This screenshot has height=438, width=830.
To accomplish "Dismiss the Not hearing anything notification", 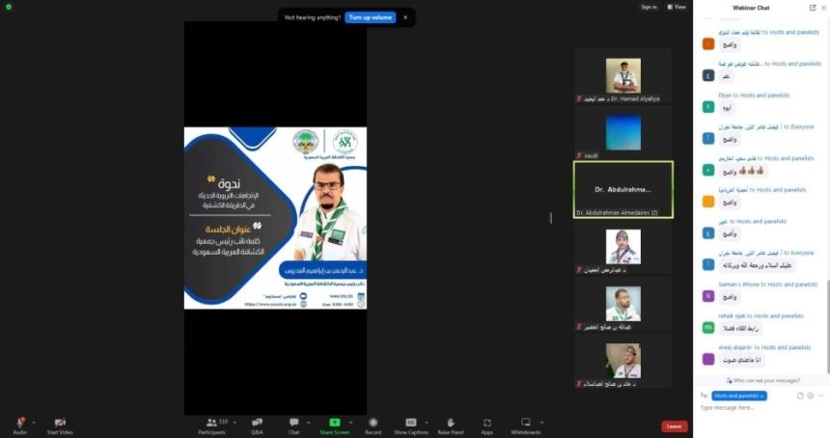I will [405, 17].
